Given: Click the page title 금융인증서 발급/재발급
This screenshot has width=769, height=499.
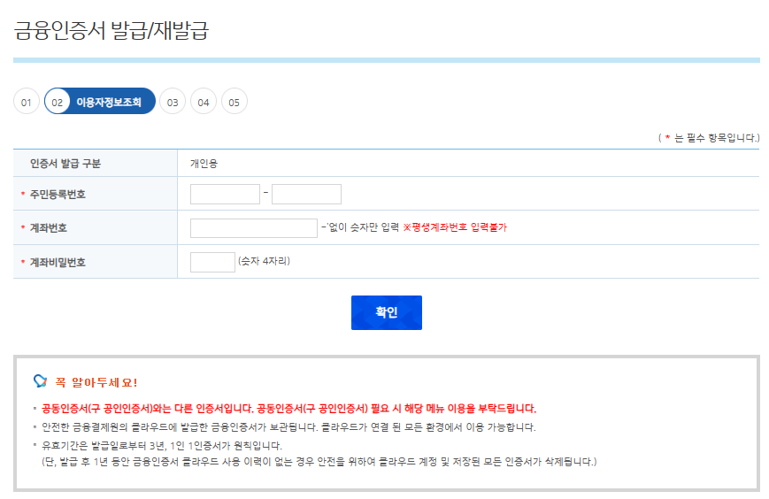Looking at the screenshot, I should pos(112,30).
